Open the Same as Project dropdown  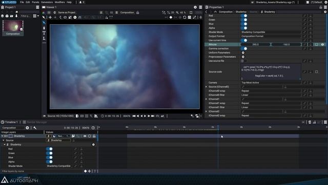tap(67, 12)
